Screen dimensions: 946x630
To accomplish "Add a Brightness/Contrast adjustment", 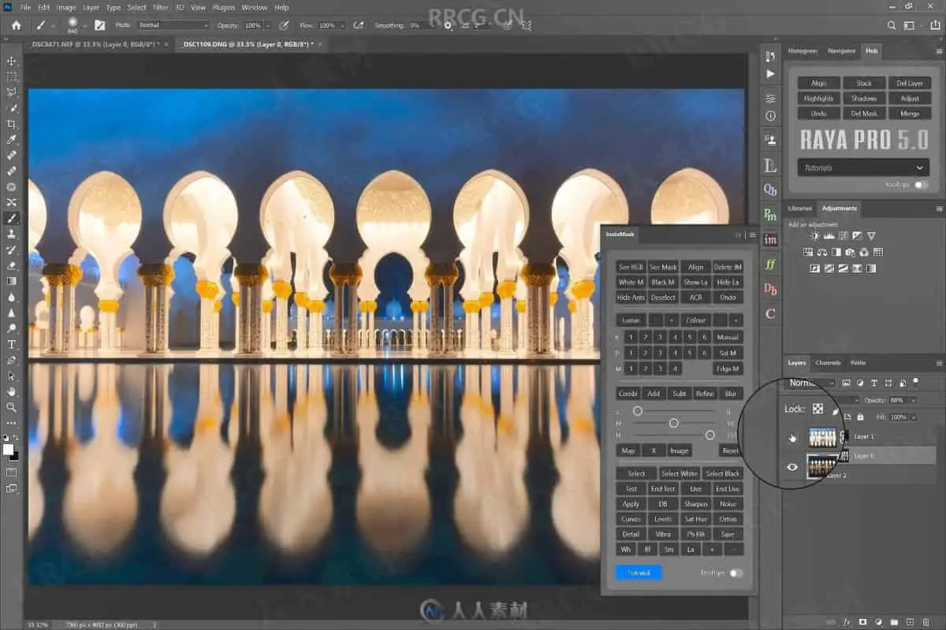I will pyautogui.click(x=815, y=235).
